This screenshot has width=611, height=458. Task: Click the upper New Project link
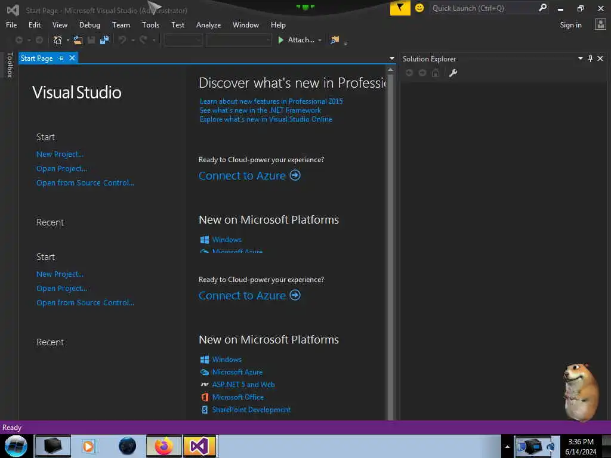click(60, 154)
